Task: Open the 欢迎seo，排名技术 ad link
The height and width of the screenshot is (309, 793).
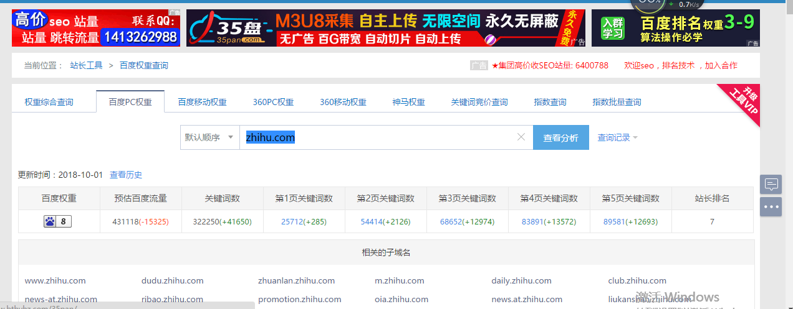Action: click(x=681, y=65)
